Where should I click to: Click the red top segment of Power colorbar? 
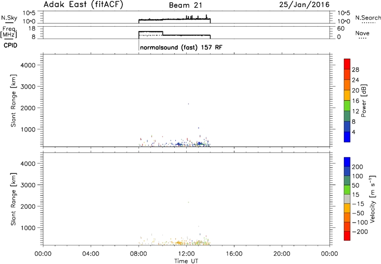point(347,64)
